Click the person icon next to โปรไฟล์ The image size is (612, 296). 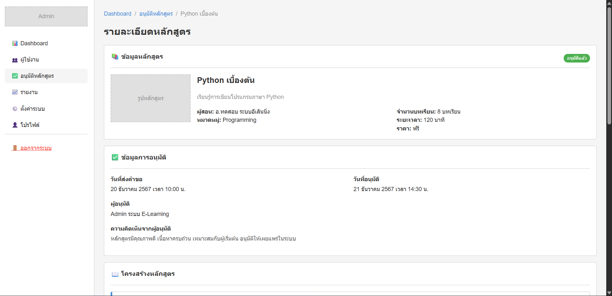15,125
